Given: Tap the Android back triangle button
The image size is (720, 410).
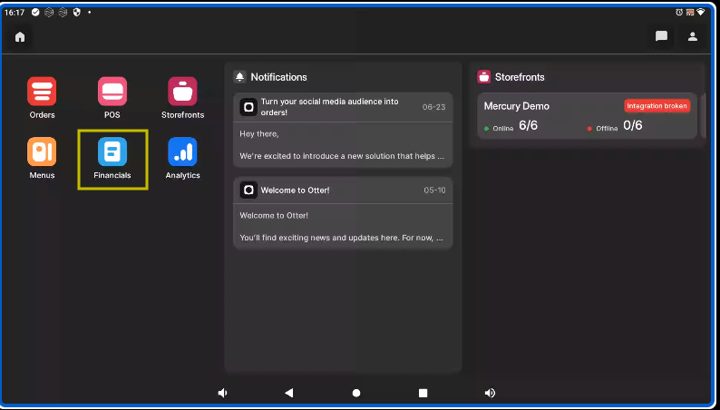Looking at the screenshot, I should (289, 393).
